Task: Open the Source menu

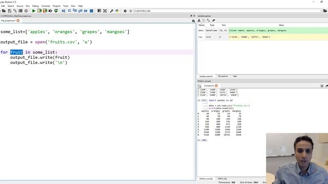Action: 20,6
